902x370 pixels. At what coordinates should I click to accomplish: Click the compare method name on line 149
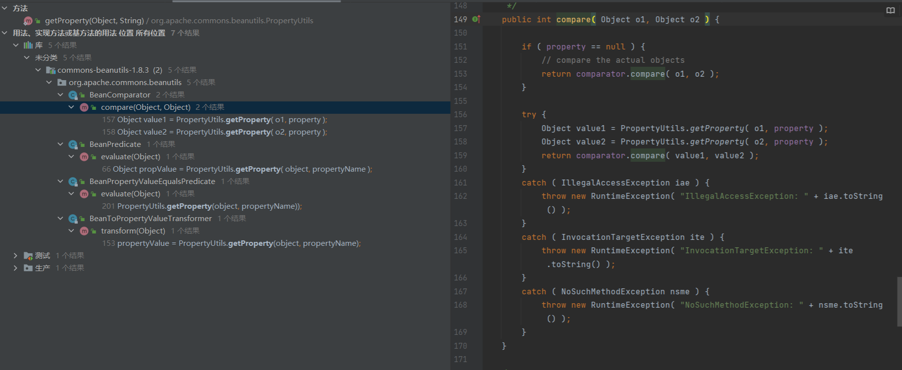[573, 19]
